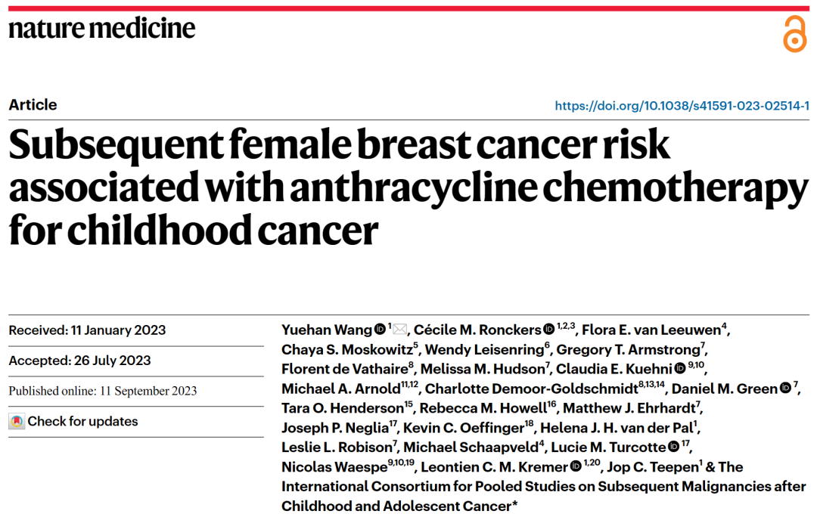Click author Chaya S. Moskowitz
The width and height of the screenshot is (817, 517).
(x=347, y=349)
